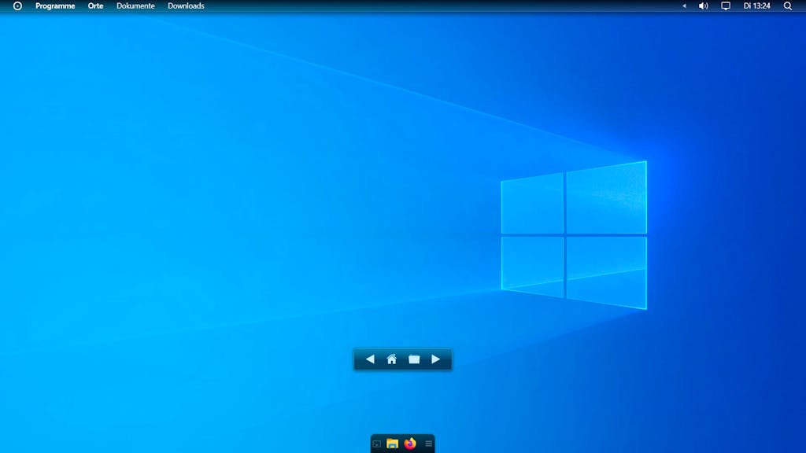Open the search magnifier icon
The image size is (806, 453).
point(787,6)
